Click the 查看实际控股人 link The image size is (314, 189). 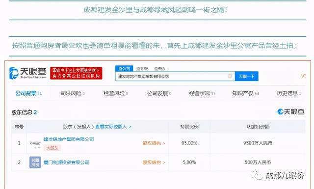[x=113, y=127]
